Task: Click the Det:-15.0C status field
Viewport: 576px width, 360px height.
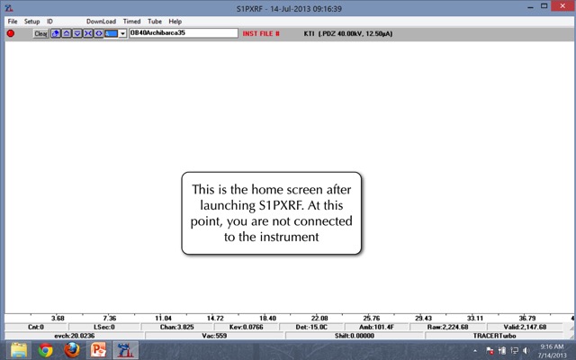Action: point(311,327)
